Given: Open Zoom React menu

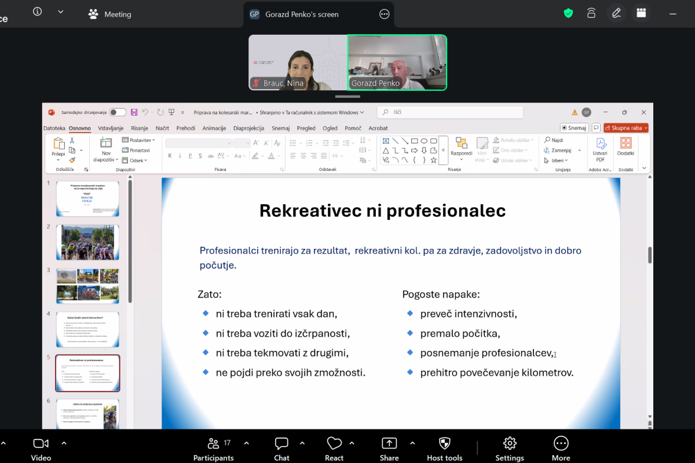Looking at the screenshot, I should click(x=334, y=449).
